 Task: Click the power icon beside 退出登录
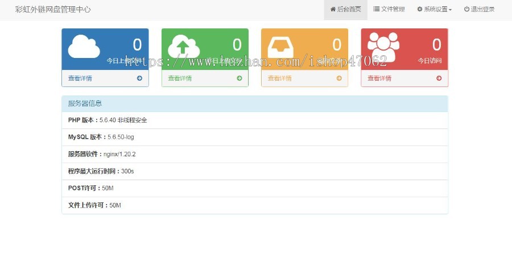[466, 9]
